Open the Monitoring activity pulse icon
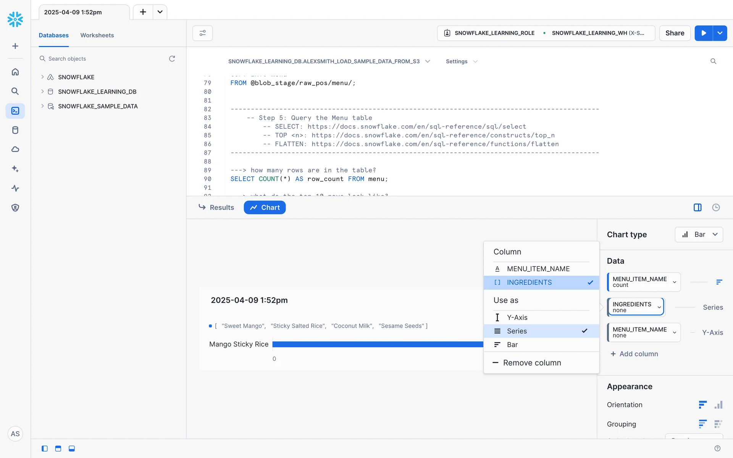733x458 pixels. 15,188
